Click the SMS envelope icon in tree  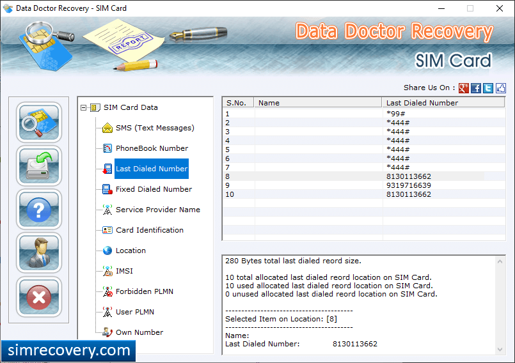(x=107, y=128)
